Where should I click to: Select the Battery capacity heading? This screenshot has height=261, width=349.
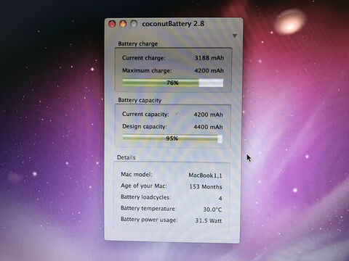point(140,100)
